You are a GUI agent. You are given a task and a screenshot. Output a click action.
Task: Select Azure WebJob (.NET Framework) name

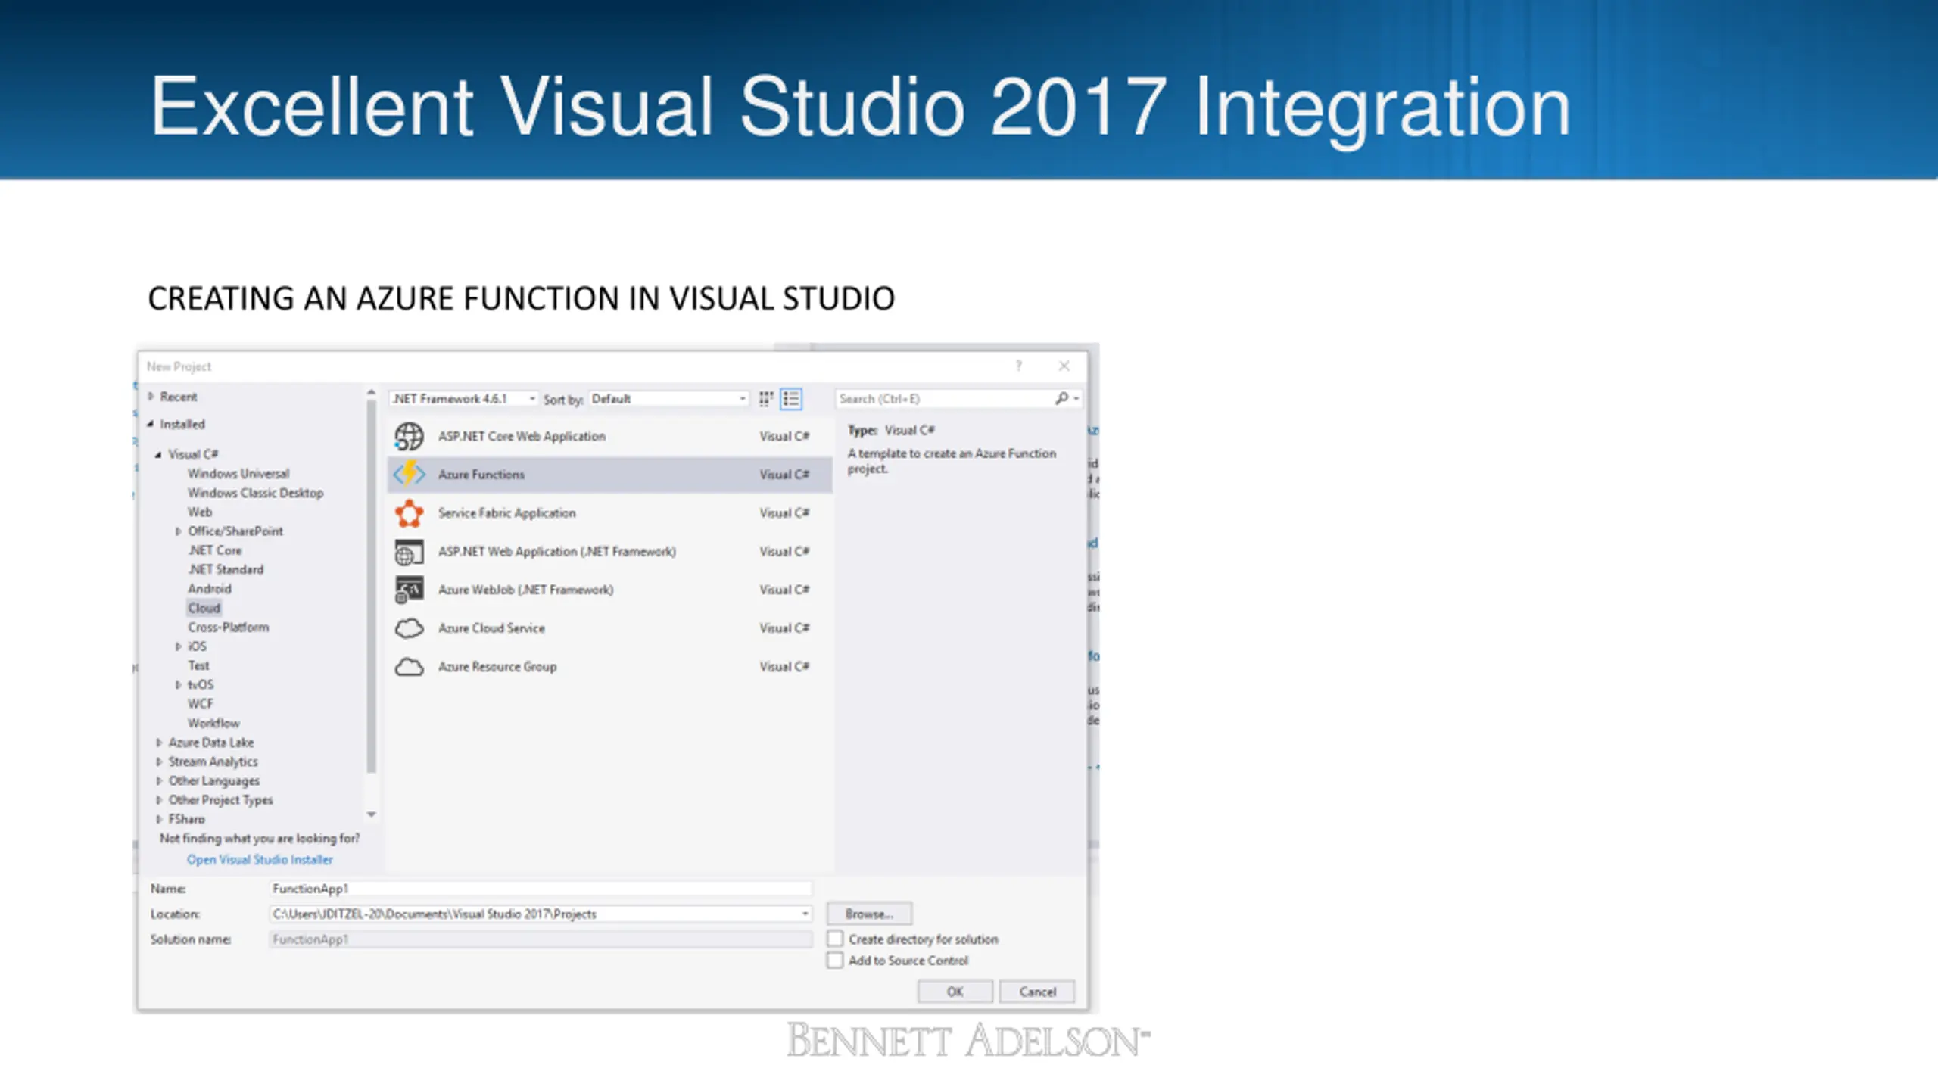click(525, 590)
